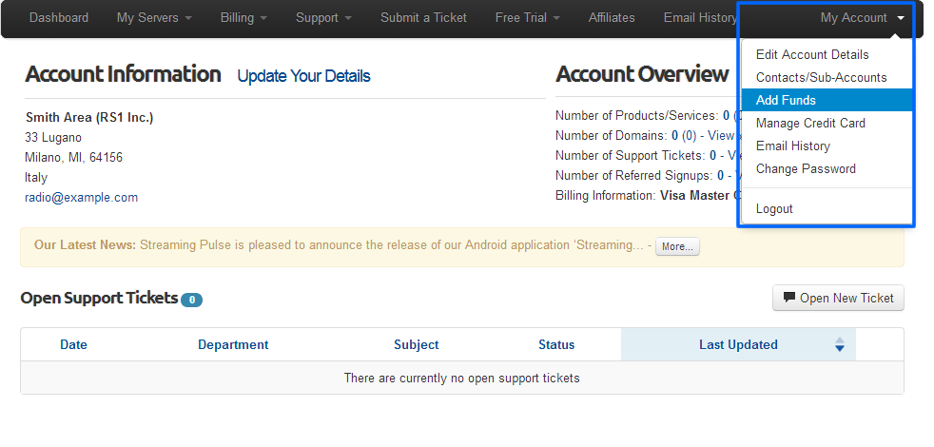The image size is (934, 447).
Task: Open the Dashboard nav item
Action: point(58,18)
